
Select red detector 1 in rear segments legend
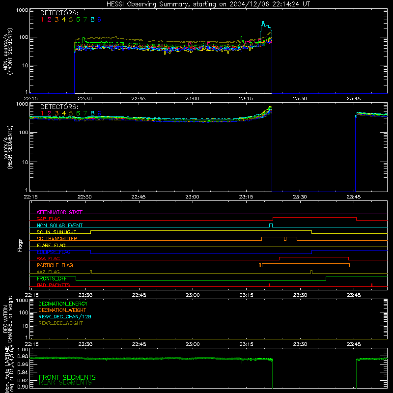(42, 113)
